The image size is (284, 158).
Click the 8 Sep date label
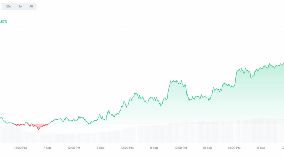[100, 147]
